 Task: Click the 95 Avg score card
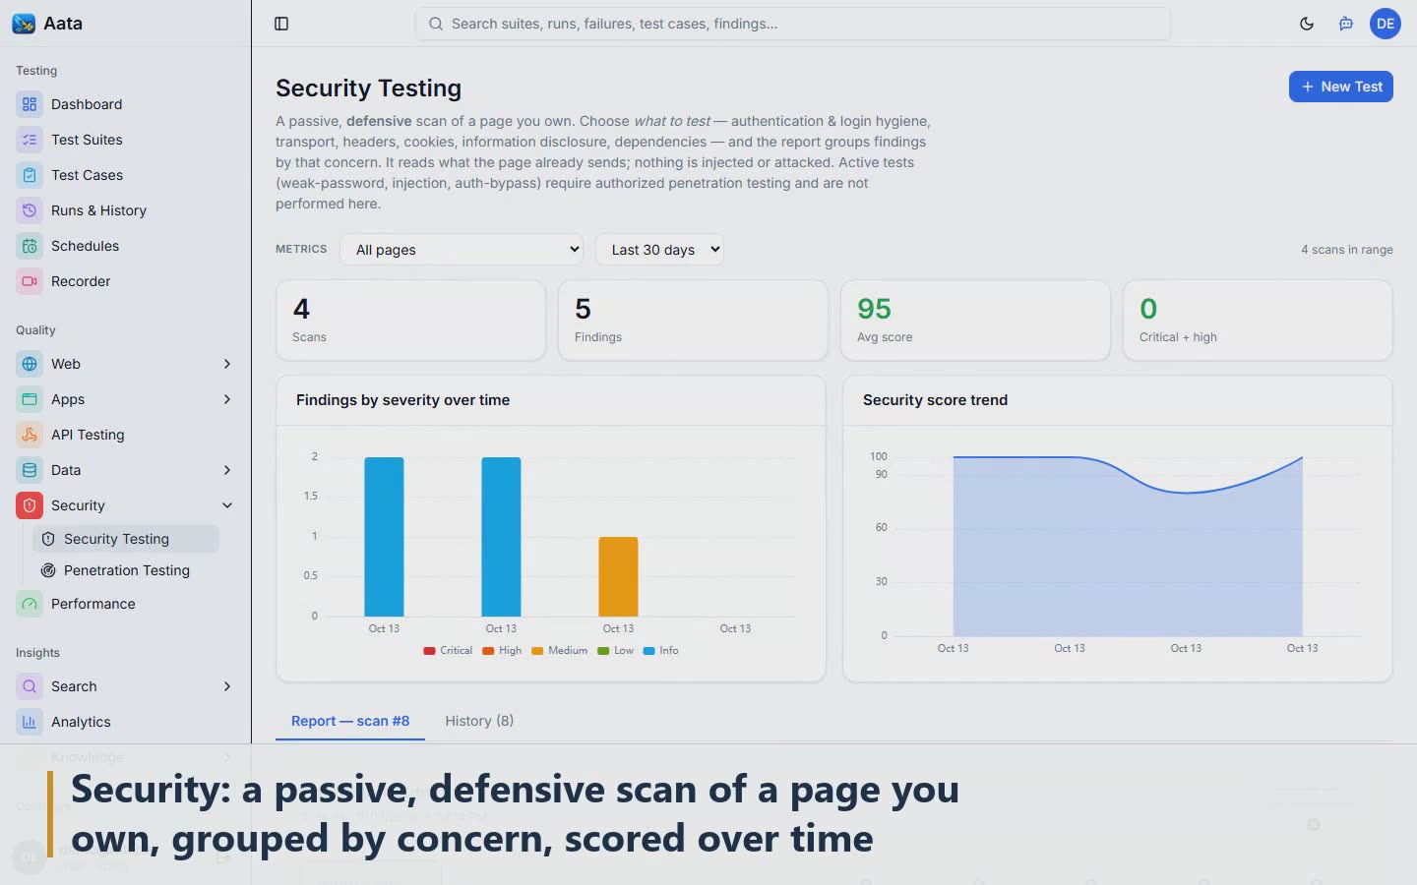tap(975, 321)
